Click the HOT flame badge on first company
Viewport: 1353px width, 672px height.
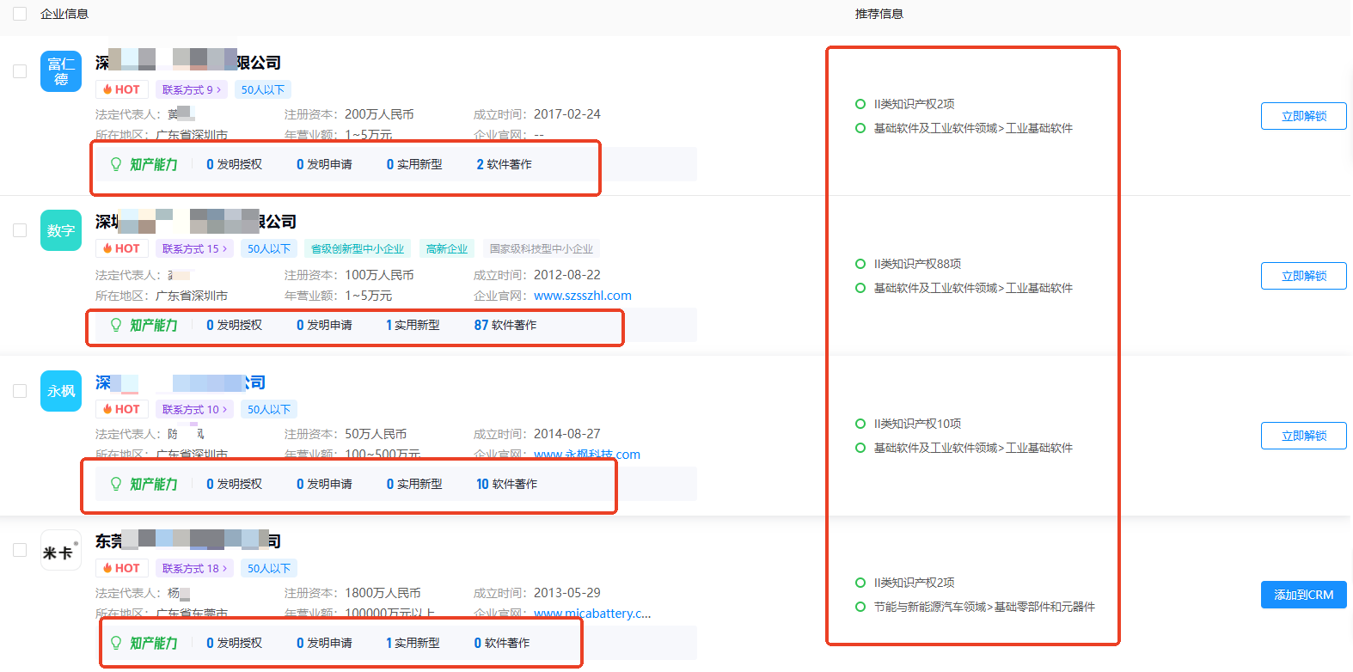(x=121, y=89)
